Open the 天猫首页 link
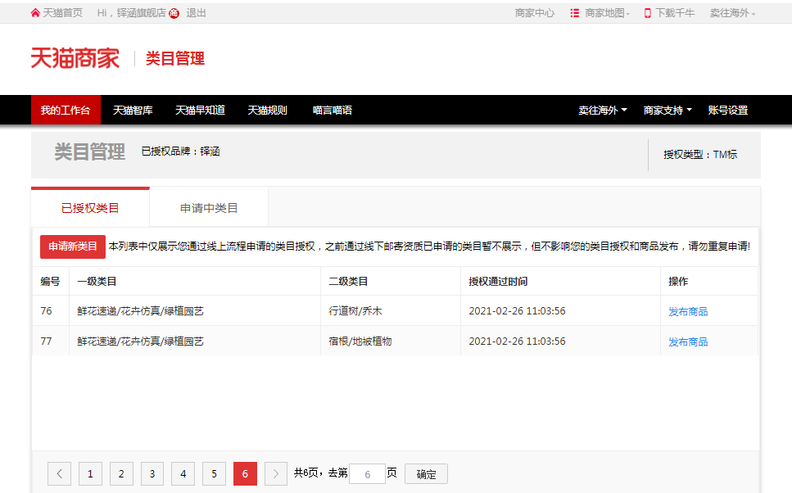This screenshot has height=493, width=792. tap(62, 13)
